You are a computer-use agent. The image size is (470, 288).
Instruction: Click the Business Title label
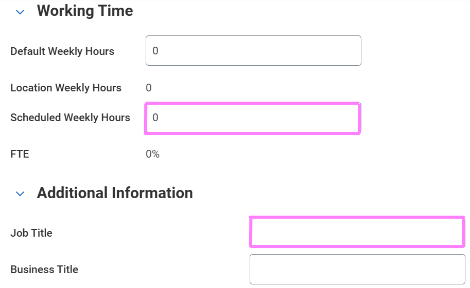click(44, 270)
